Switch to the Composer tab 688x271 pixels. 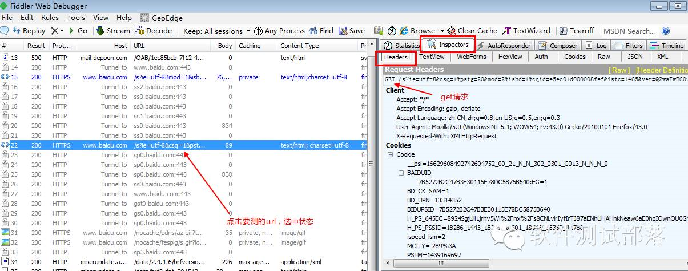[x=558, y=46]
